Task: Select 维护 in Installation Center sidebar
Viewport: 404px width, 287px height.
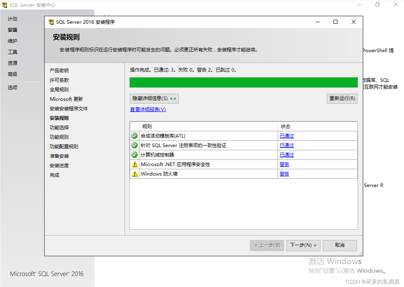Action: [12, 41]
